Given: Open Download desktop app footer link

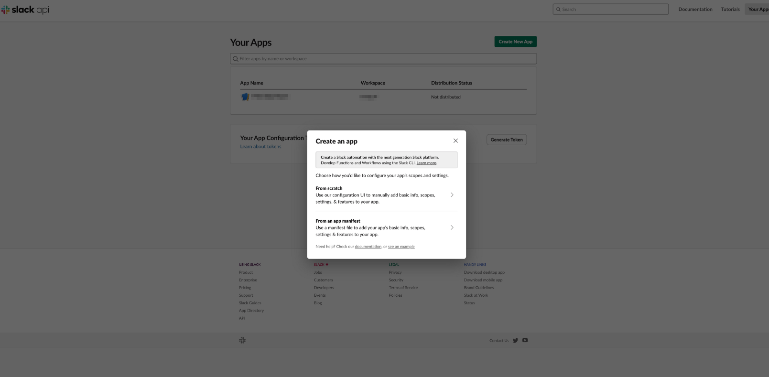Looking at the screenshot, I should point(484,272).
